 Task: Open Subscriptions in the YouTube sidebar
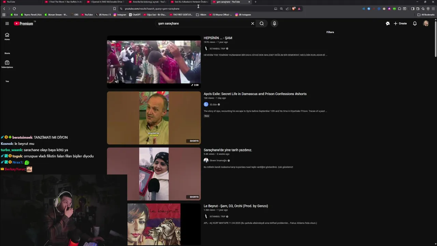pyautogui.click(x=7, y=64)
